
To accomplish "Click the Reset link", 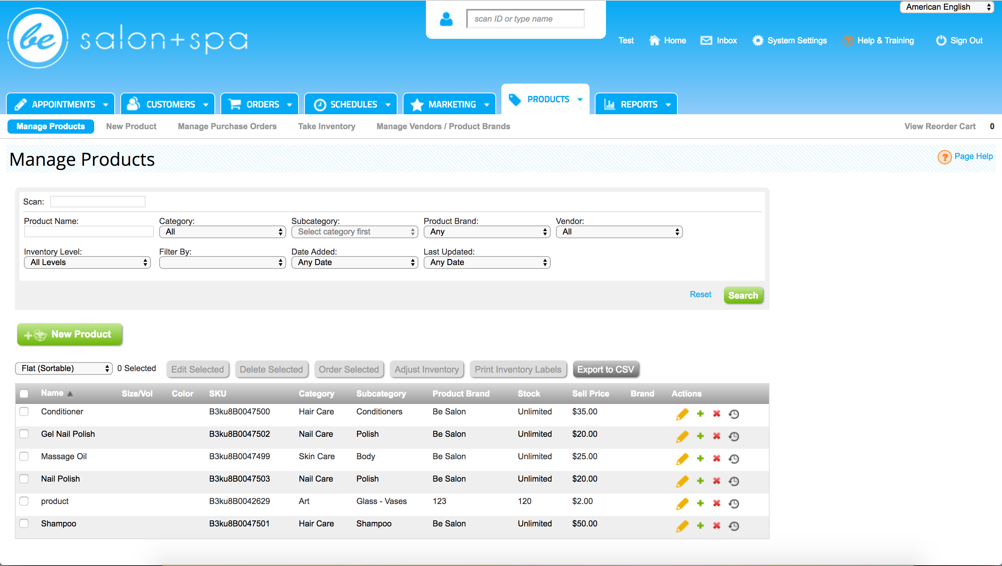I will (x=700, y=294).
